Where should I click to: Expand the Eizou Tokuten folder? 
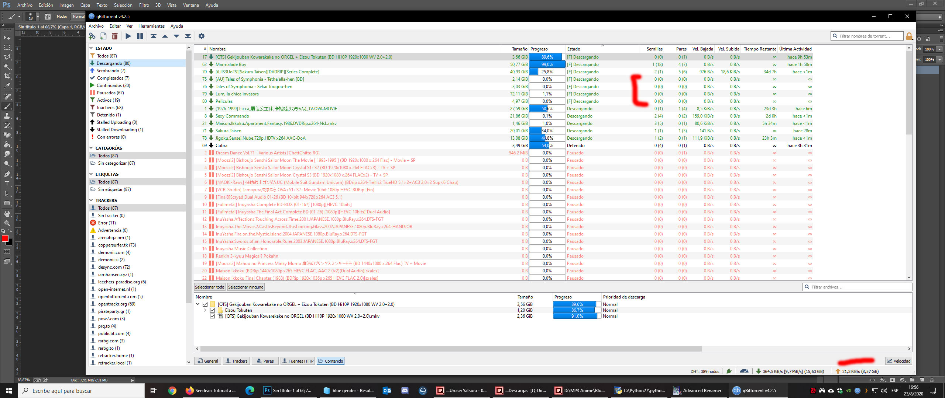click(x=205, y=310)
